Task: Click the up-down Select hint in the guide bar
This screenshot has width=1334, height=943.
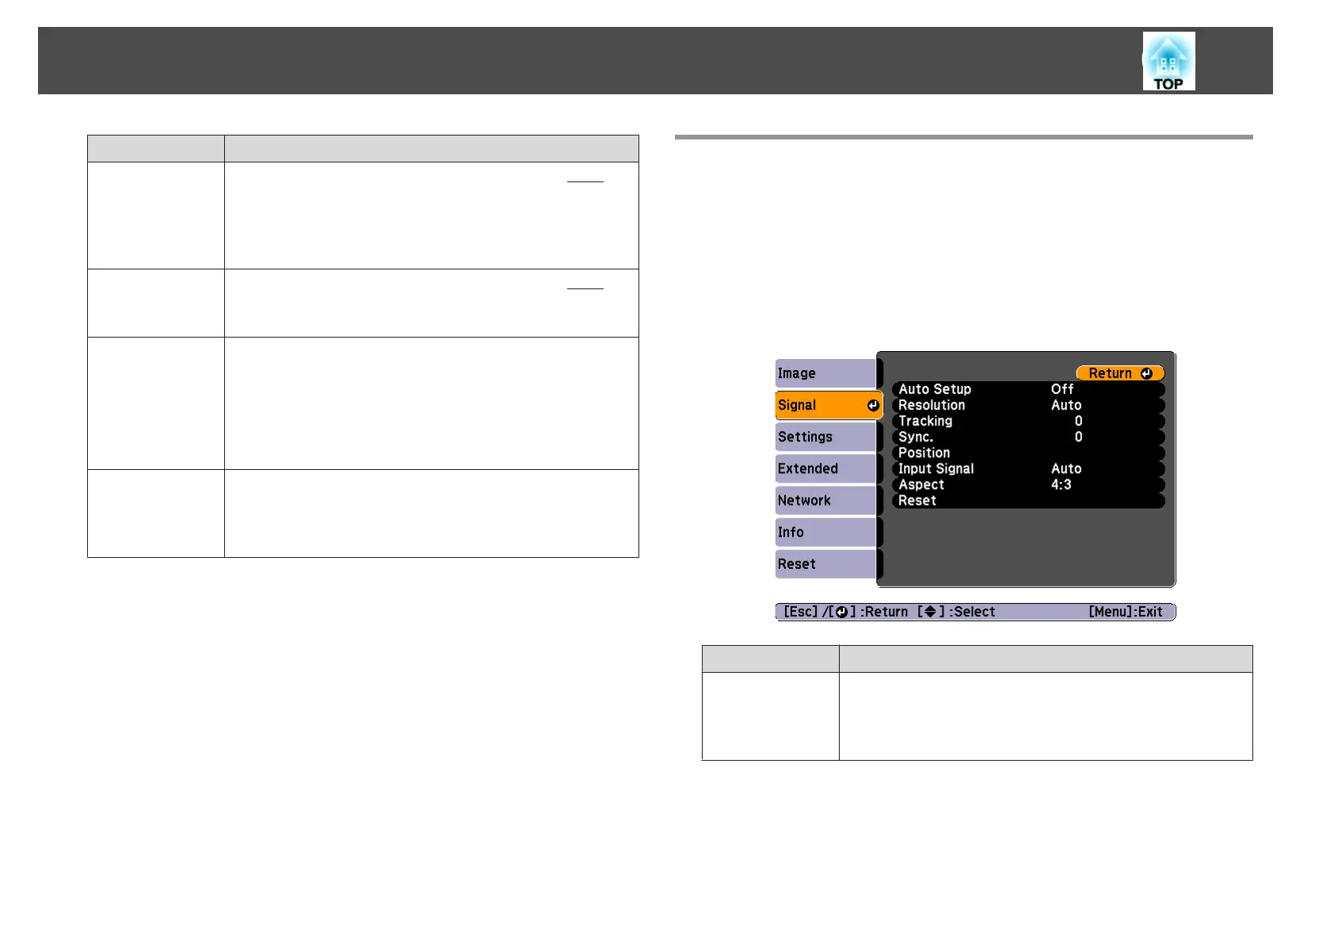Action: click(x=956, y=612)
